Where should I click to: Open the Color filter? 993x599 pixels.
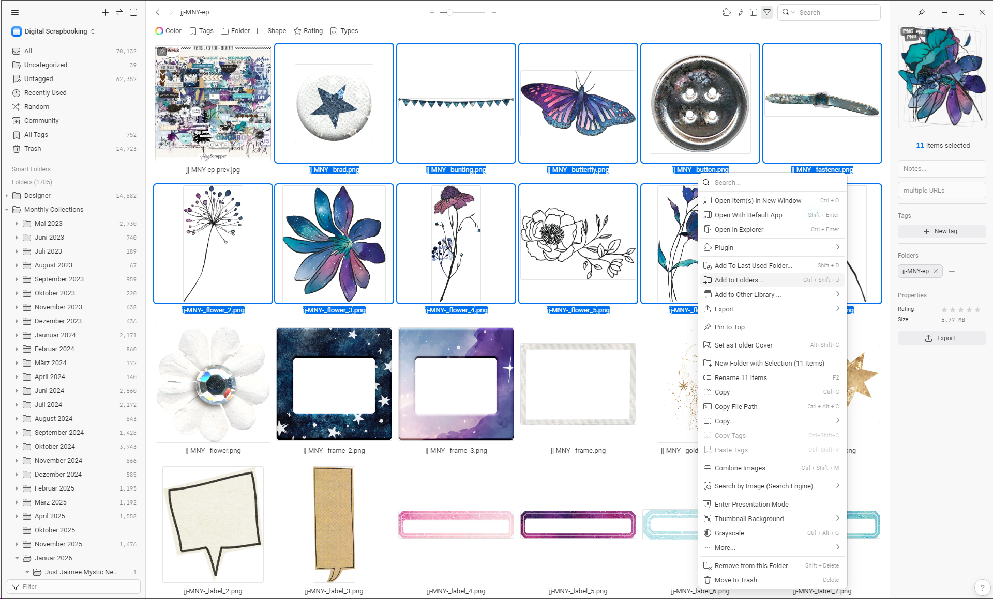click(169, 31)
